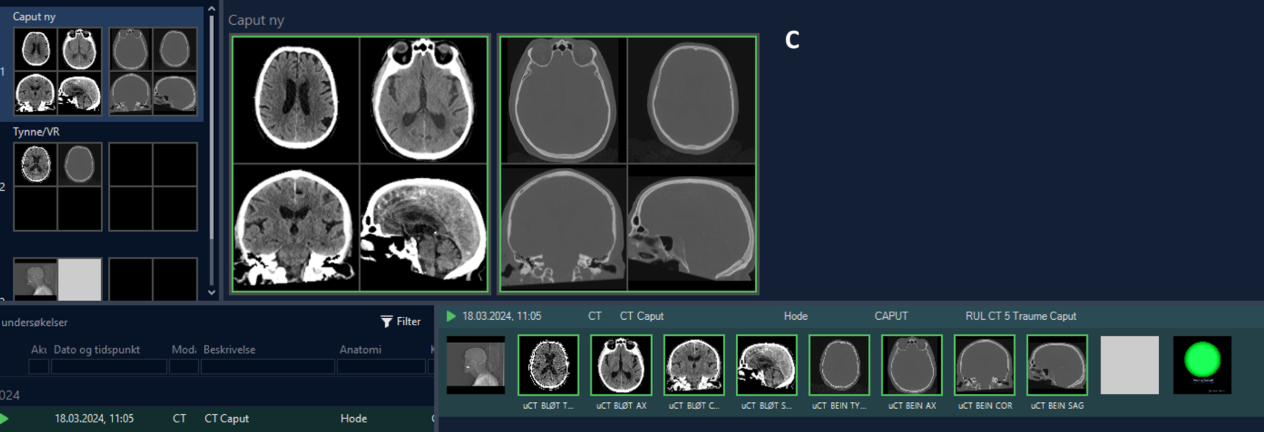The width and height of the screenshot is (1264, 432).
Task: Activate the soft-tissue axial ventricle viewport
Action: [x=296, y=99]
